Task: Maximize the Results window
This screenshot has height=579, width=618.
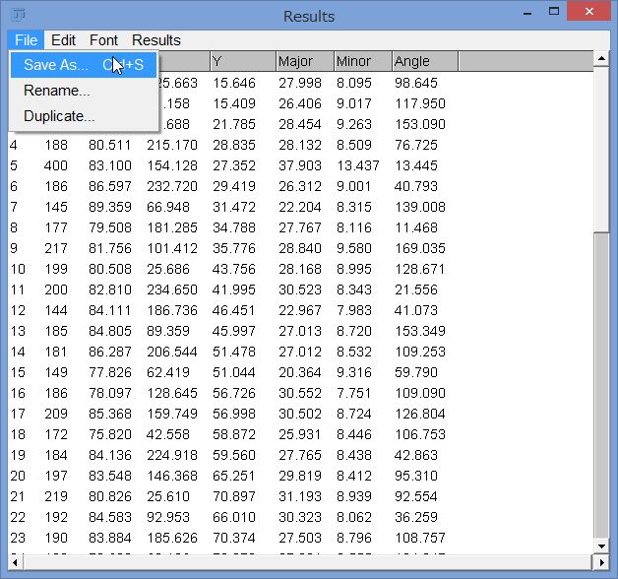Action: pyautogui.click(x=554, y=12)
